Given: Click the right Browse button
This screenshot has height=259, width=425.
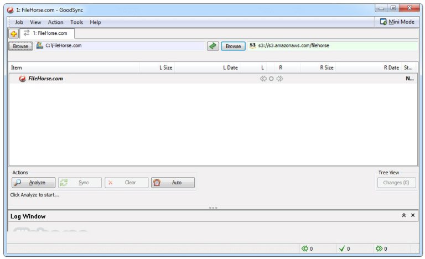Looking at the screenshot, I should [233, 46].
